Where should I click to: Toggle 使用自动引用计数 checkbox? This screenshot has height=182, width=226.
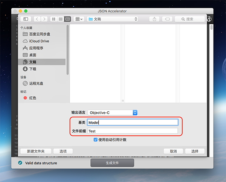pos(95,140)
